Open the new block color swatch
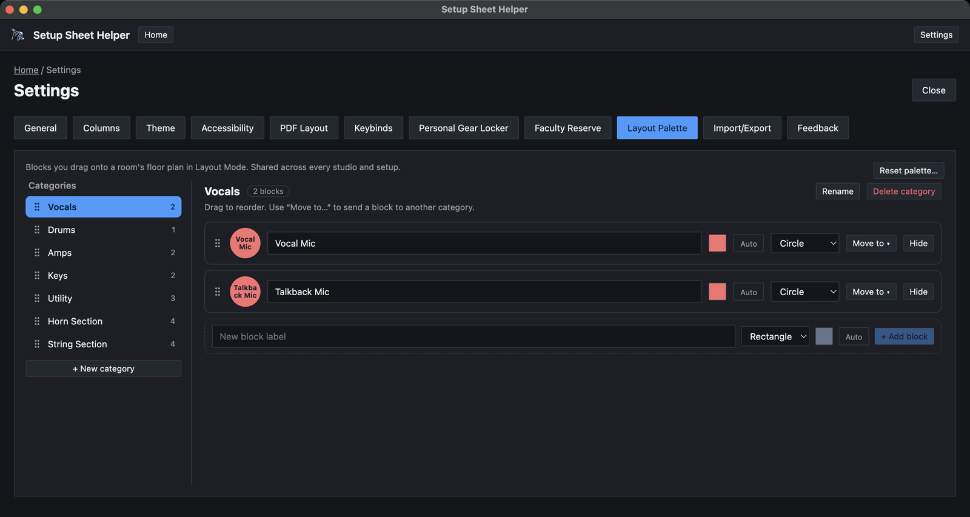This screenshot has height=517, width=970. (824, 336)
